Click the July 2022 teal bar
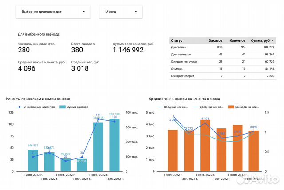Image resolution: width=284 pixels, height=190 pixels. 33,160
